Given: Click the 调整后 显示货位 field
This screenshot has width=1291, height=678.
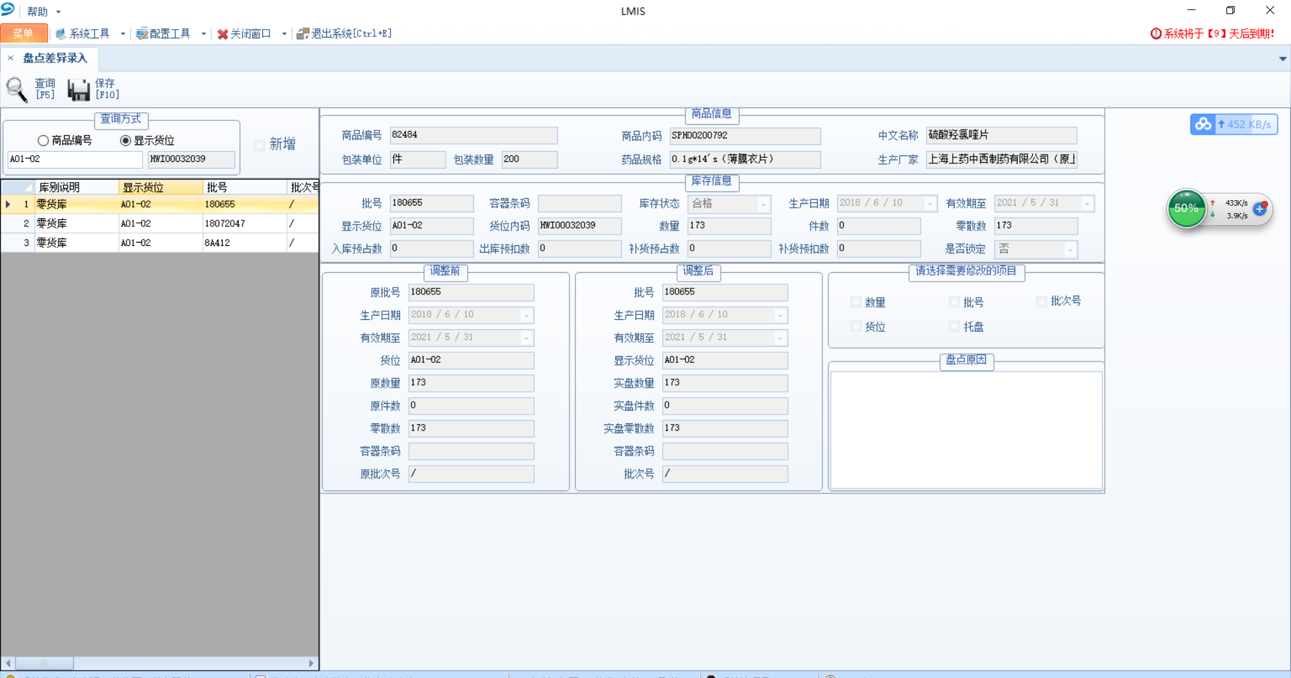Looking at the screenshot, I should click(x=725, y=360).
